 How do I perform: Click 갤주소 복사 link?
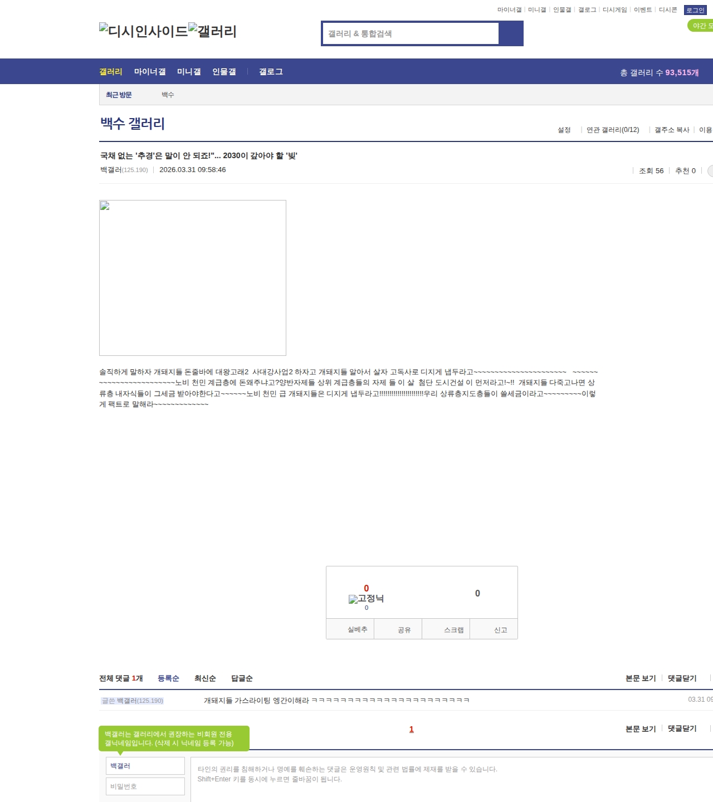(x=672, y=130)
